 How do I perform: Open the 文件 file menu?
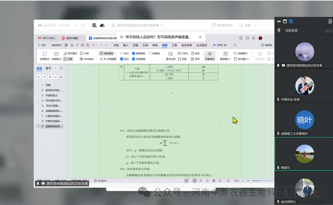tap(42, 45)
